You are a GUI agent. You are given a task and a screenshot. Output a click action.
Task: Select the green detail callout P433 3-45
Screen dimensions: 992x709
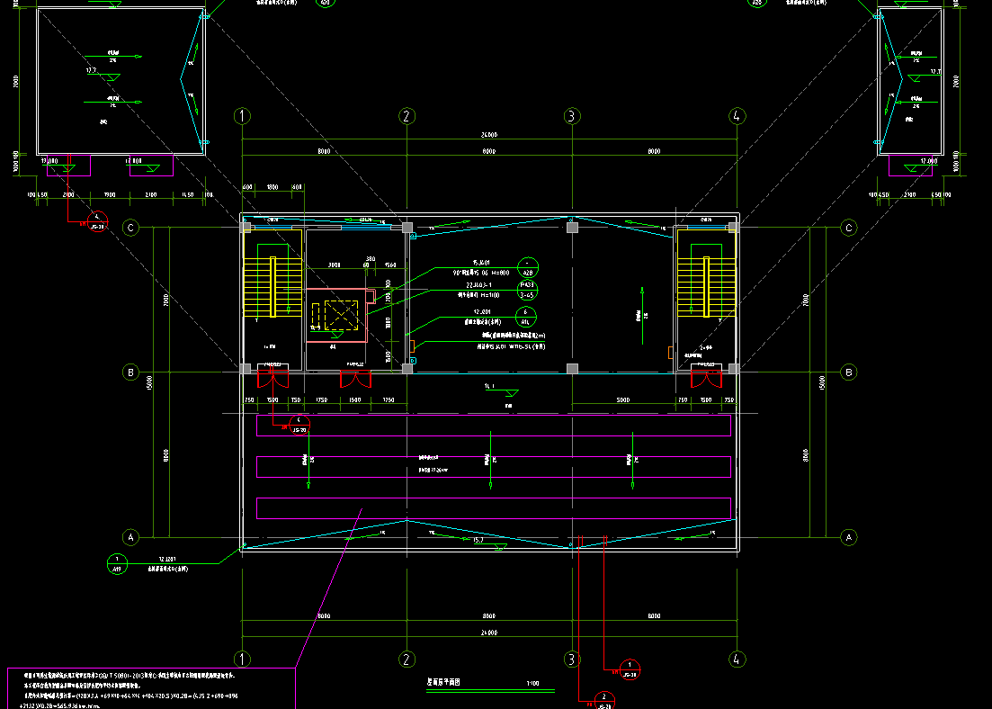527,290
